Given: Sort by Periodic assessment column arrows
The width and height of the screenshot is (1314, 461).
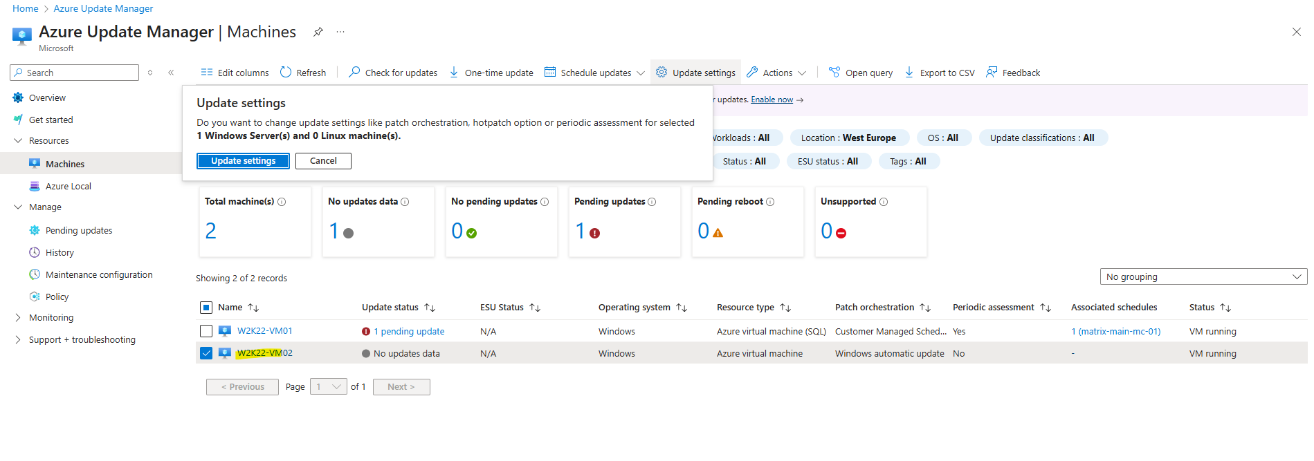Looking at the screenshot, I should (x=1046, y=308).
